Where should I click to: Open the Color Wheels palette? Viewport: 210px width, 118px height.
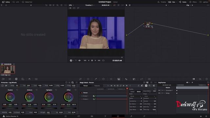16,79
